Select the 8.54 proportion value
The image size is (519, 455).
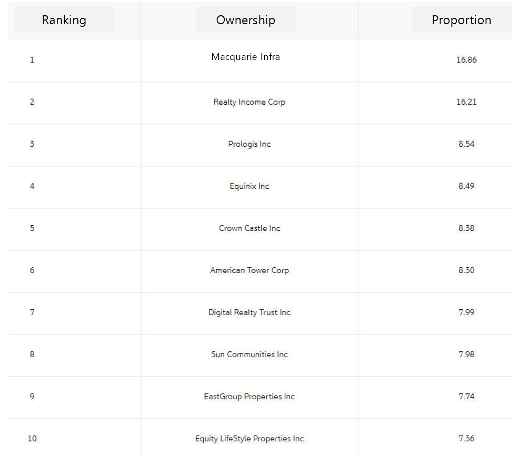coord(466,144)
